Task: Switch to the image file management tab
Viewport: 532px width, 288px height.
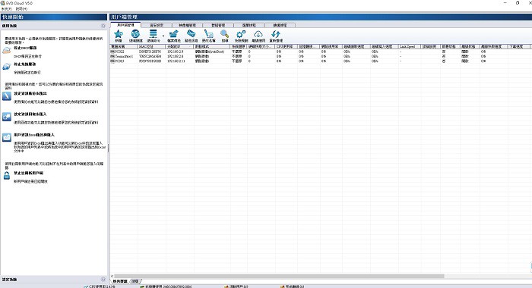Action: click(x=187, y=25)
